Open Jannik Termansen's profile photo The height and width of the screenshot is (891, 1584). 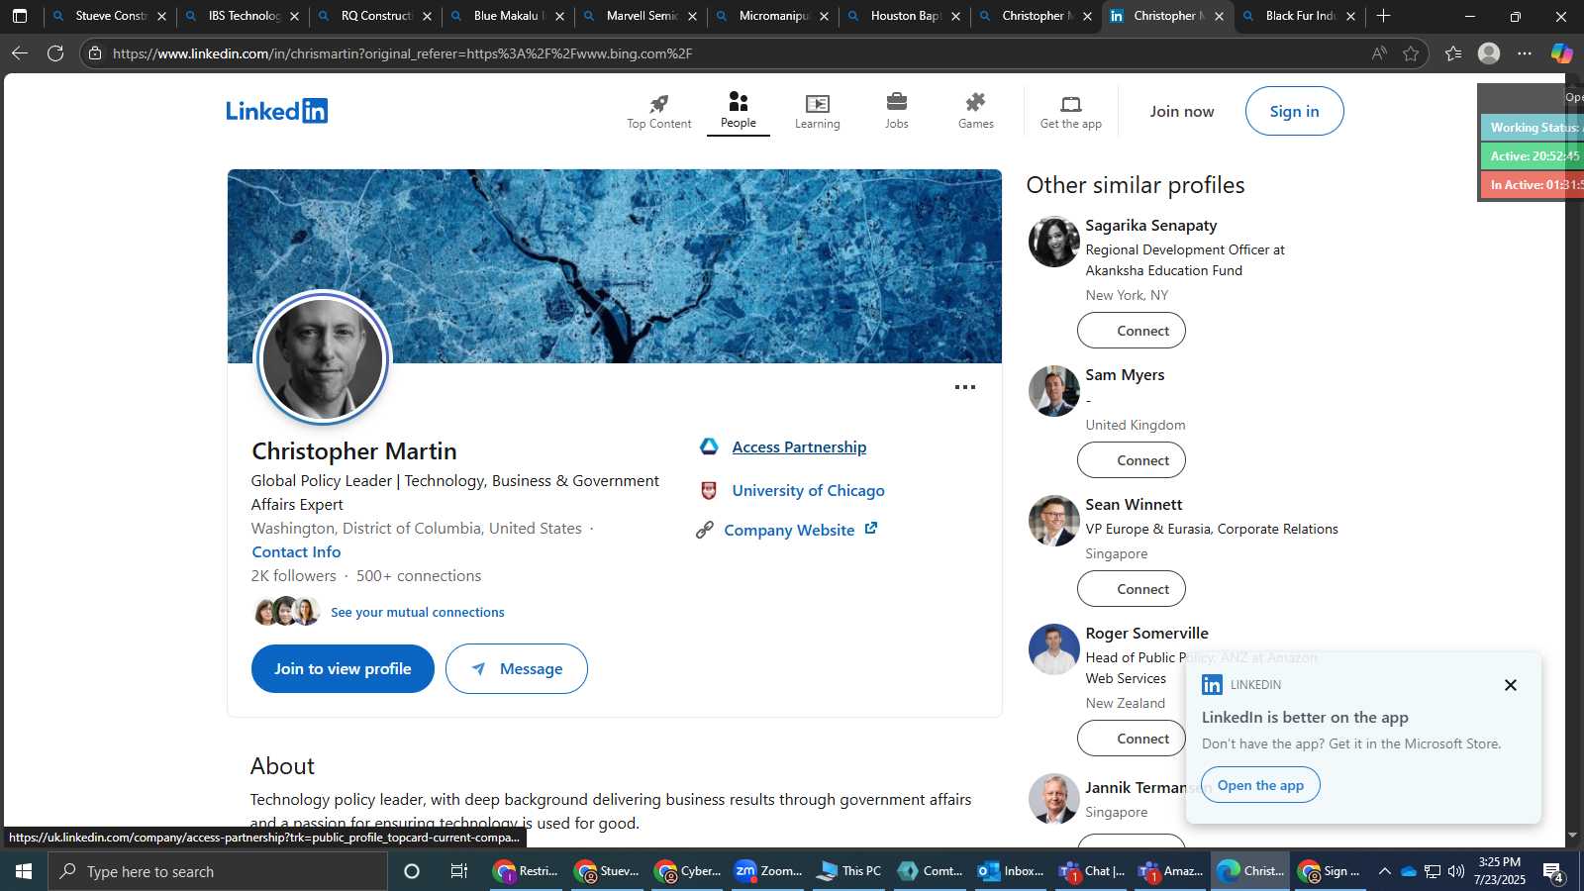(1053, 799)
